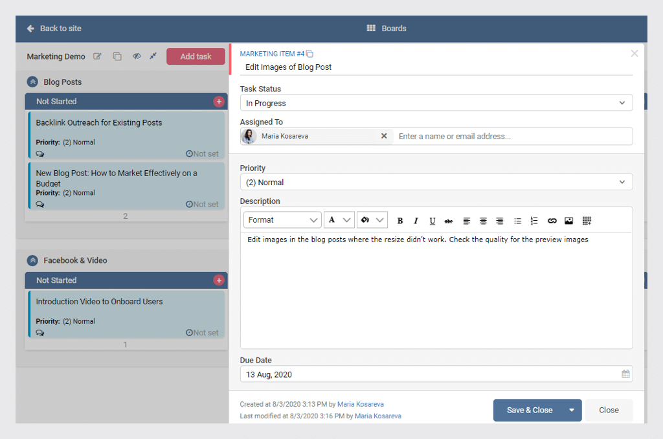Open the font color dropdown
663x439 pixels.
[x=339, y=220]
